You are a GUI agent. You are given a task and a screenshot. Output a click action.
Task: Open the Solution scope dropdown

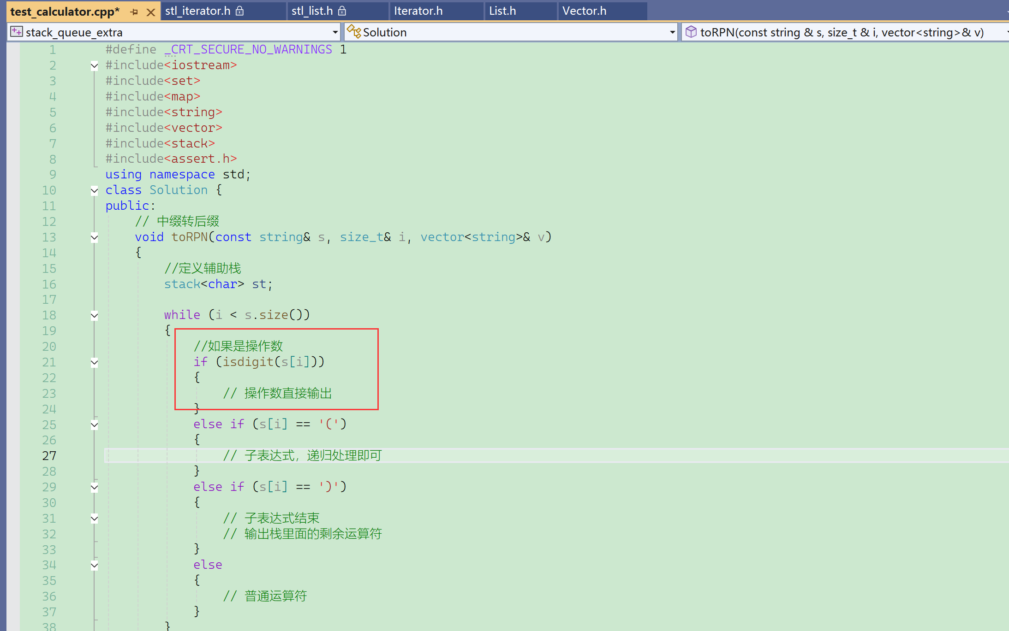tap(672, 32)
